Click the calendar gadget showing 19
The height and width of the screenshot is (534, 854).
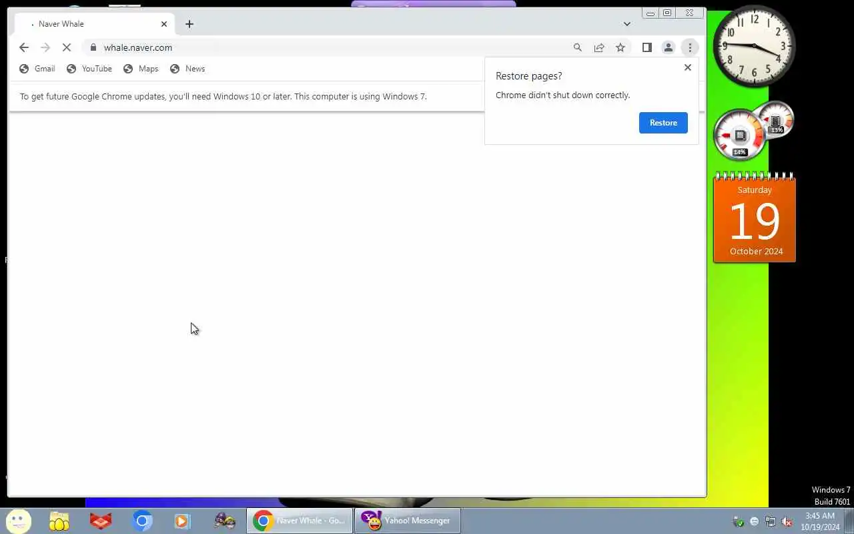[x=755, y=218]
